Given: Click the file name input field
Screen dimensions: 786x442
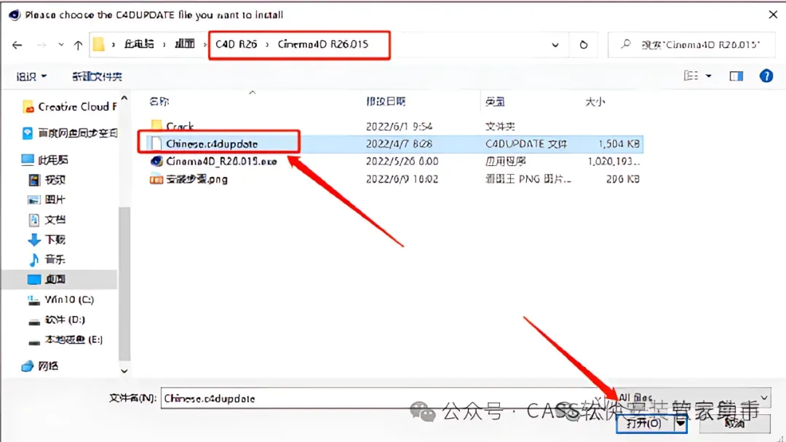Looking at the screenshot, I should tap(386, 398).
